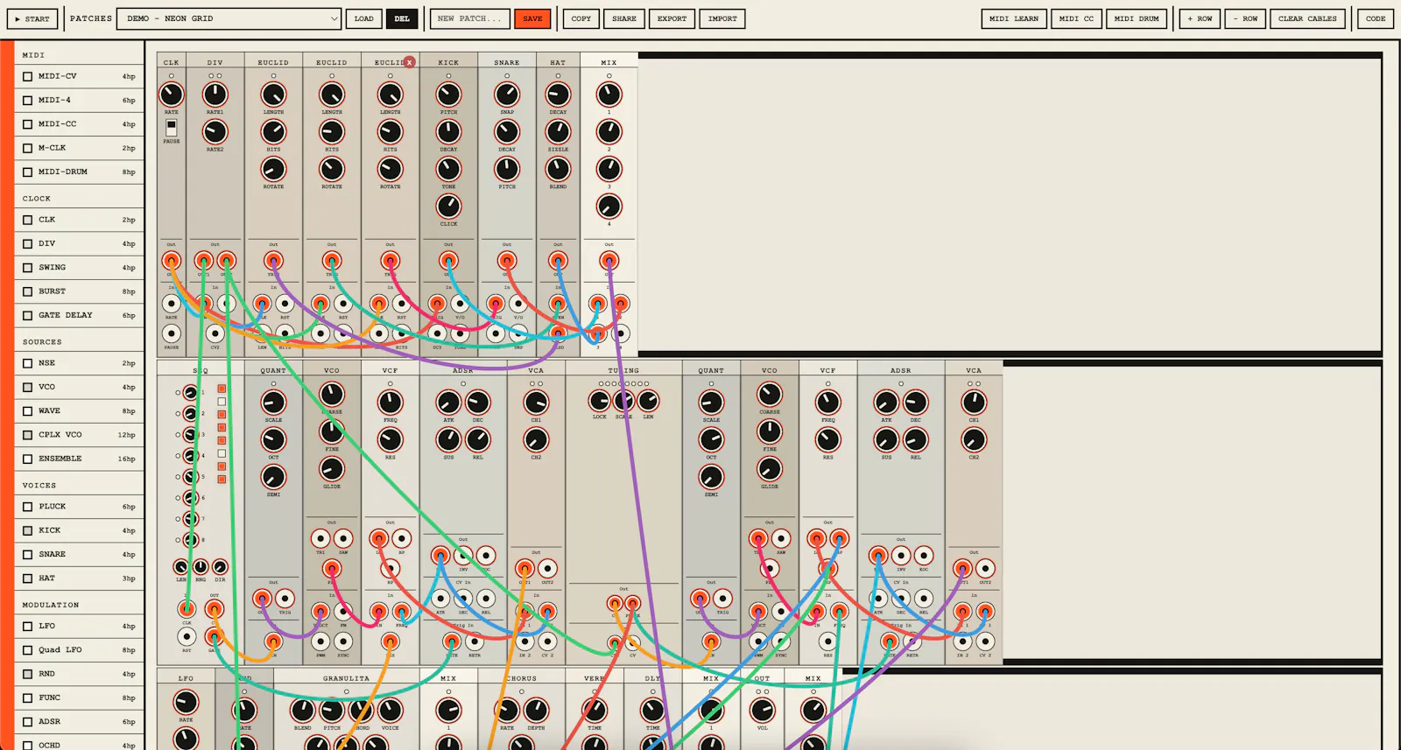Toggle the top SEQ step gate square

[222, 389]
